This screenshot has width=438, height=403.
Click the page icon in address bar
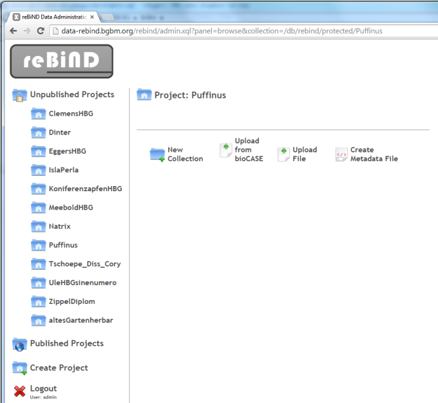(55, 31)
